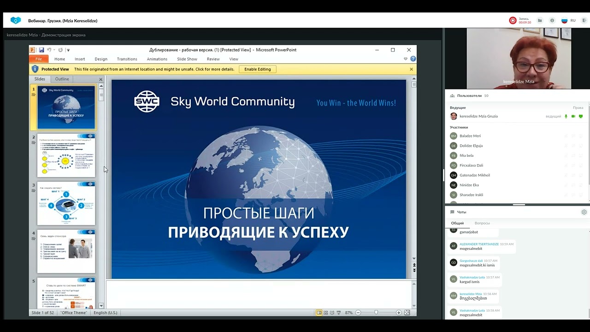This screenshot has height=332, width=590.
Task: Click the Protected View message for more details
Action: 154,69
